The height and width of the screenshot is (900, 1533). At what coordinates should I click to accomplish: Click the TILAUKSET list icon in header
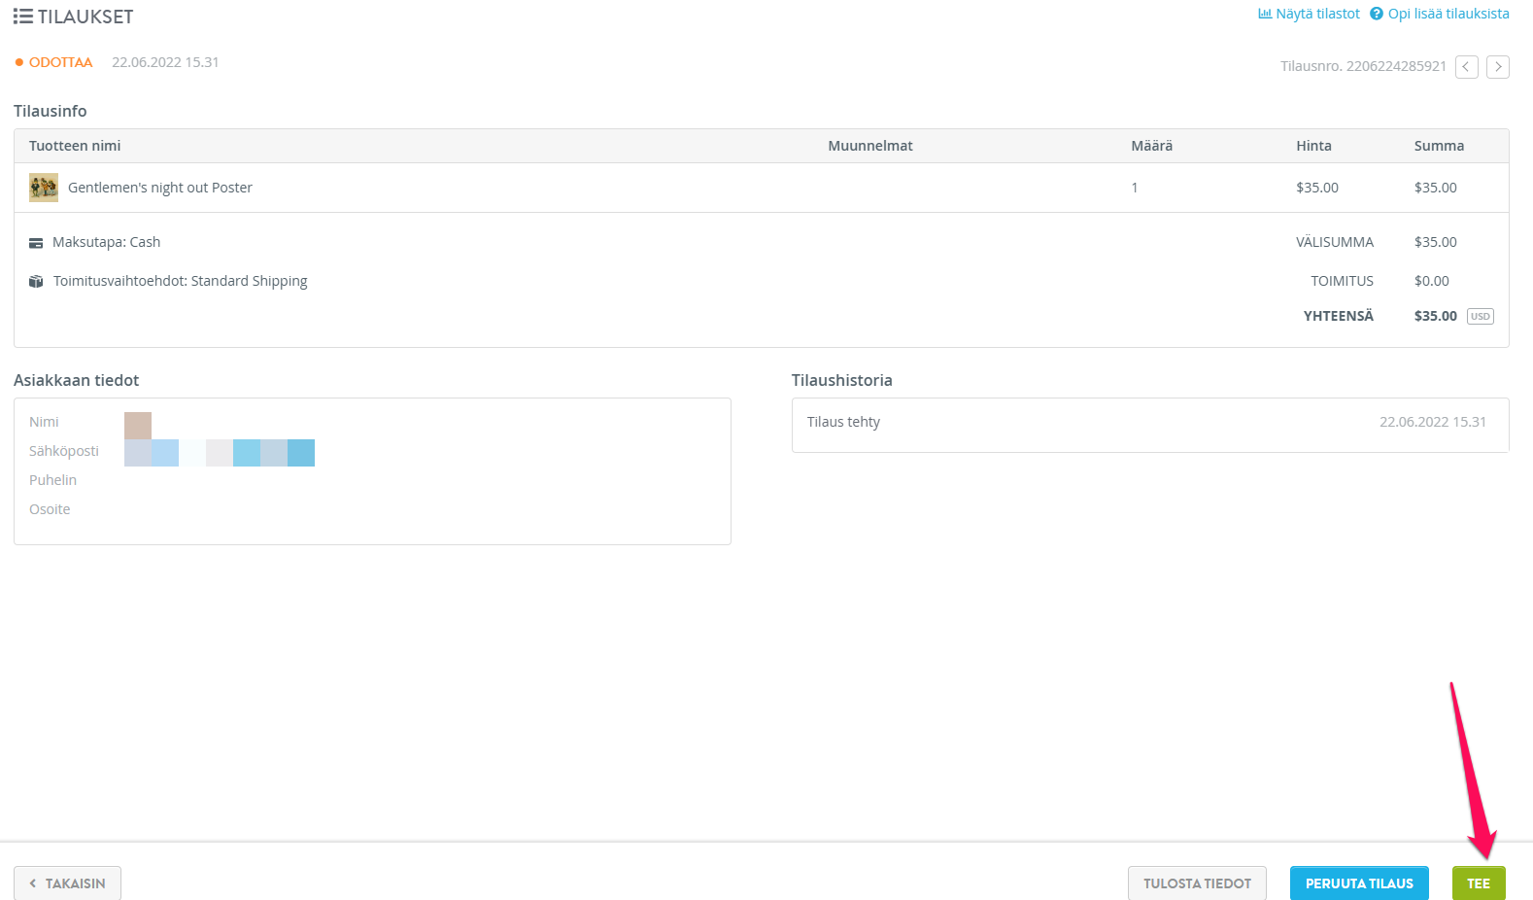[23, 17]
